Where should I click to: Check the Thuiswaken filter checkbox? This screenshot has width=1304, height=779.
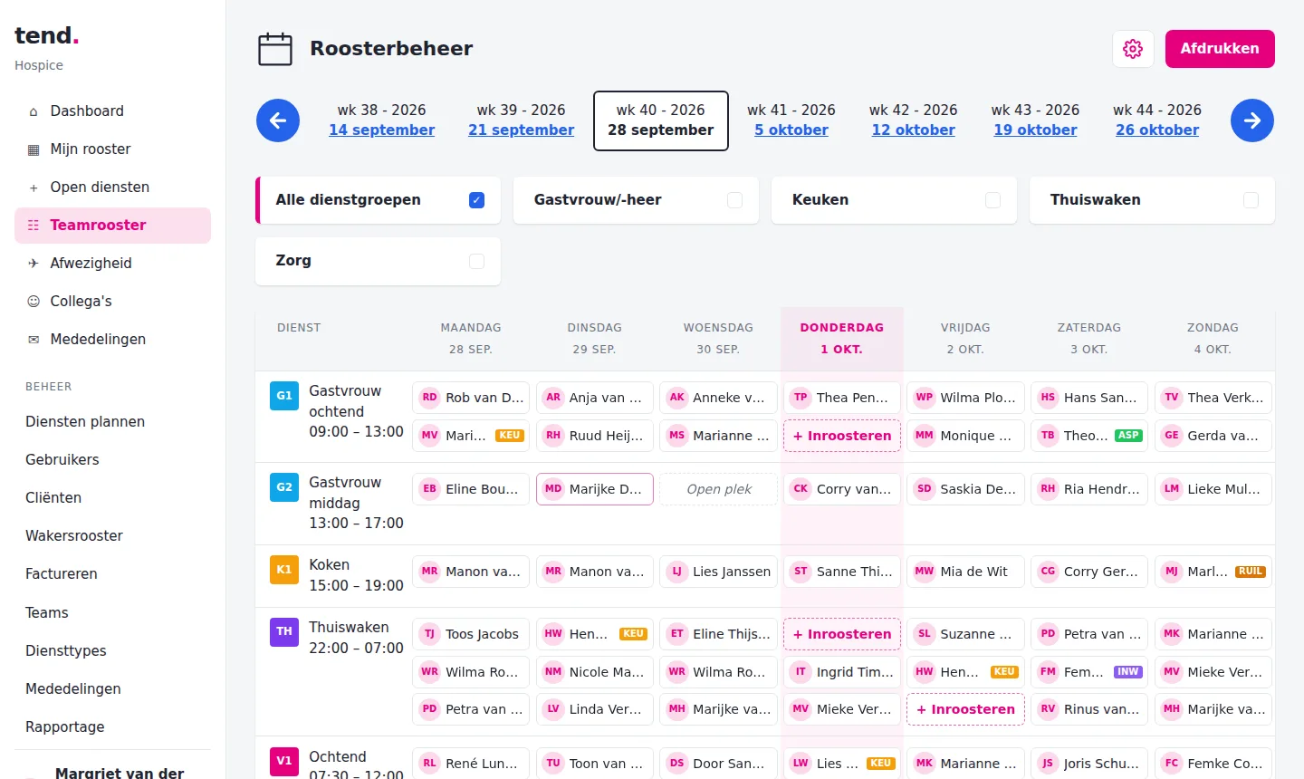1251,200
